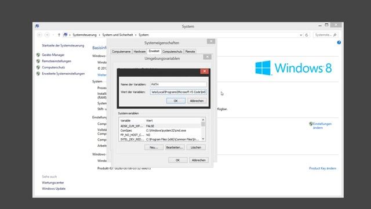Open Wartungscenter link

tap(53, 183)
